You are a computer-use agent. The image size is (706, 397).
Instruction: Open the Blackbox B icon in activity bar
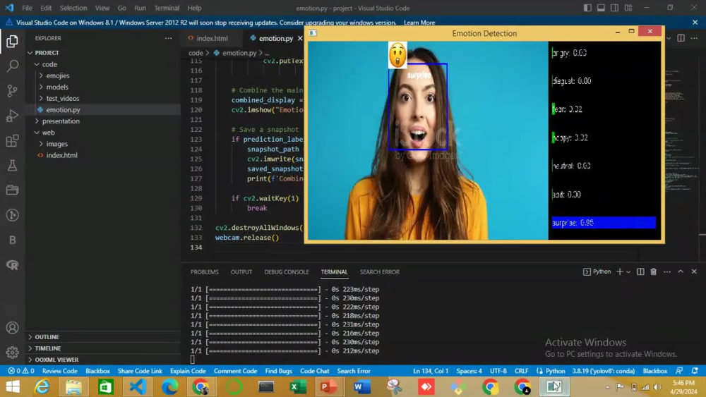(12, 240)
